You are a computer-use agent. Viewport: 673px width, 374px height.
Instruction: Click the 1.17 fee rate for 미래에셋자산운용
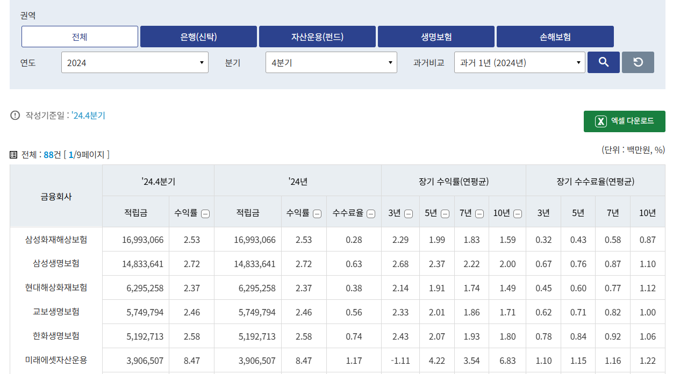[x=354, y=361]
